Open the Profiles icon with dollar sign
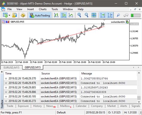This screenshot has height=115, width=142. point(14,15)
